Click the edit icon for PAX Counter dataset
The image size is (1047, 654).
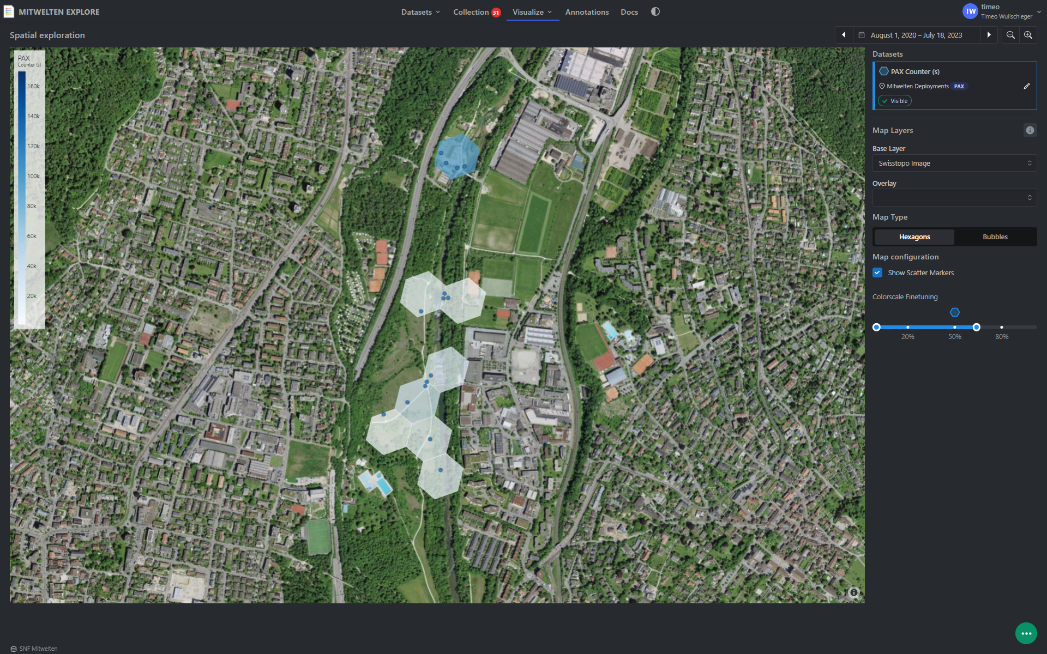point(1026,86)
